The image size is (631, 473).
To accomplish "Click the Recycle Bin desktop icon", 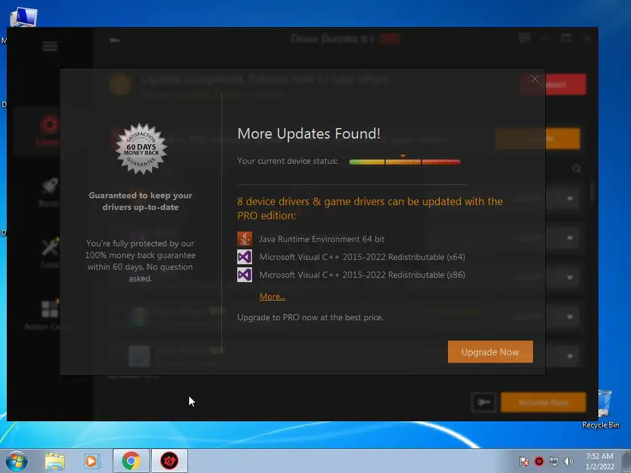I will (601, 410).
